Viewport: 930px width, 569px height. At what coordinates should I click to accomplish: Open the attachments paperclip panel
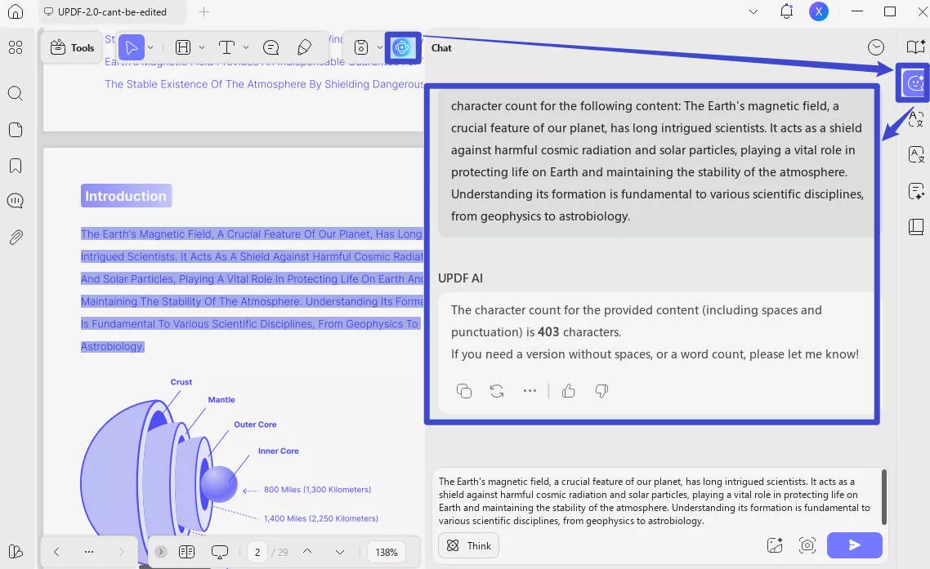[x=15, y=238]
